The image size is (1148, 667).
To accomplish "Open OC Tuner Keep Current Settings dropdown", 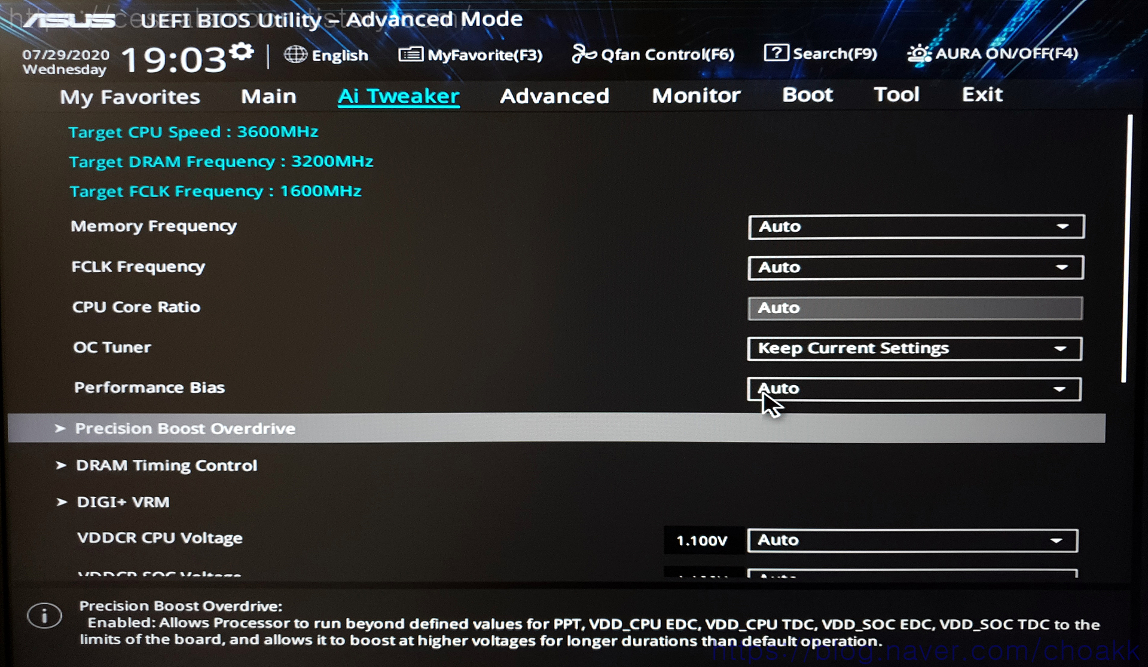I will click(x=914, y=349).
